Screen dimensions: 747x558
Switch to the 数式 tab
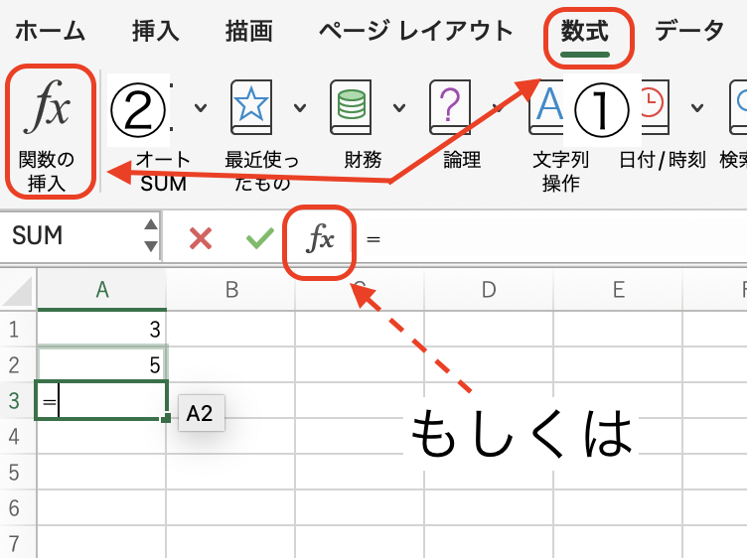point(585,33)
